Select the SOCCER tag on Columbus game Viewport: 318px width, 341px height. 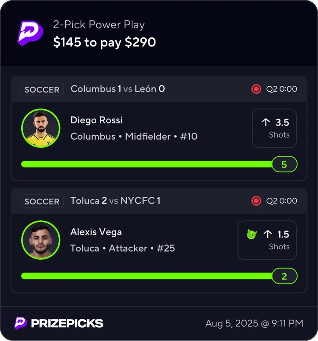[x=42, y=89]
